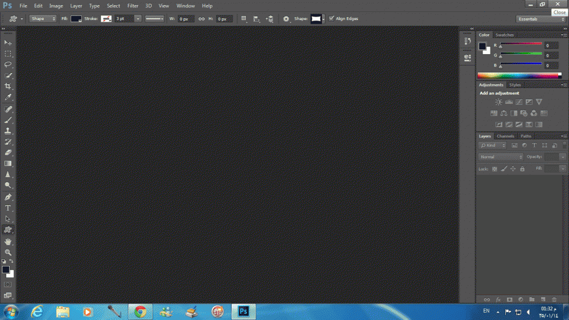The image size is (569, 320).
Task: Activate the Hand tool
Action: click(x=8, y=241)
